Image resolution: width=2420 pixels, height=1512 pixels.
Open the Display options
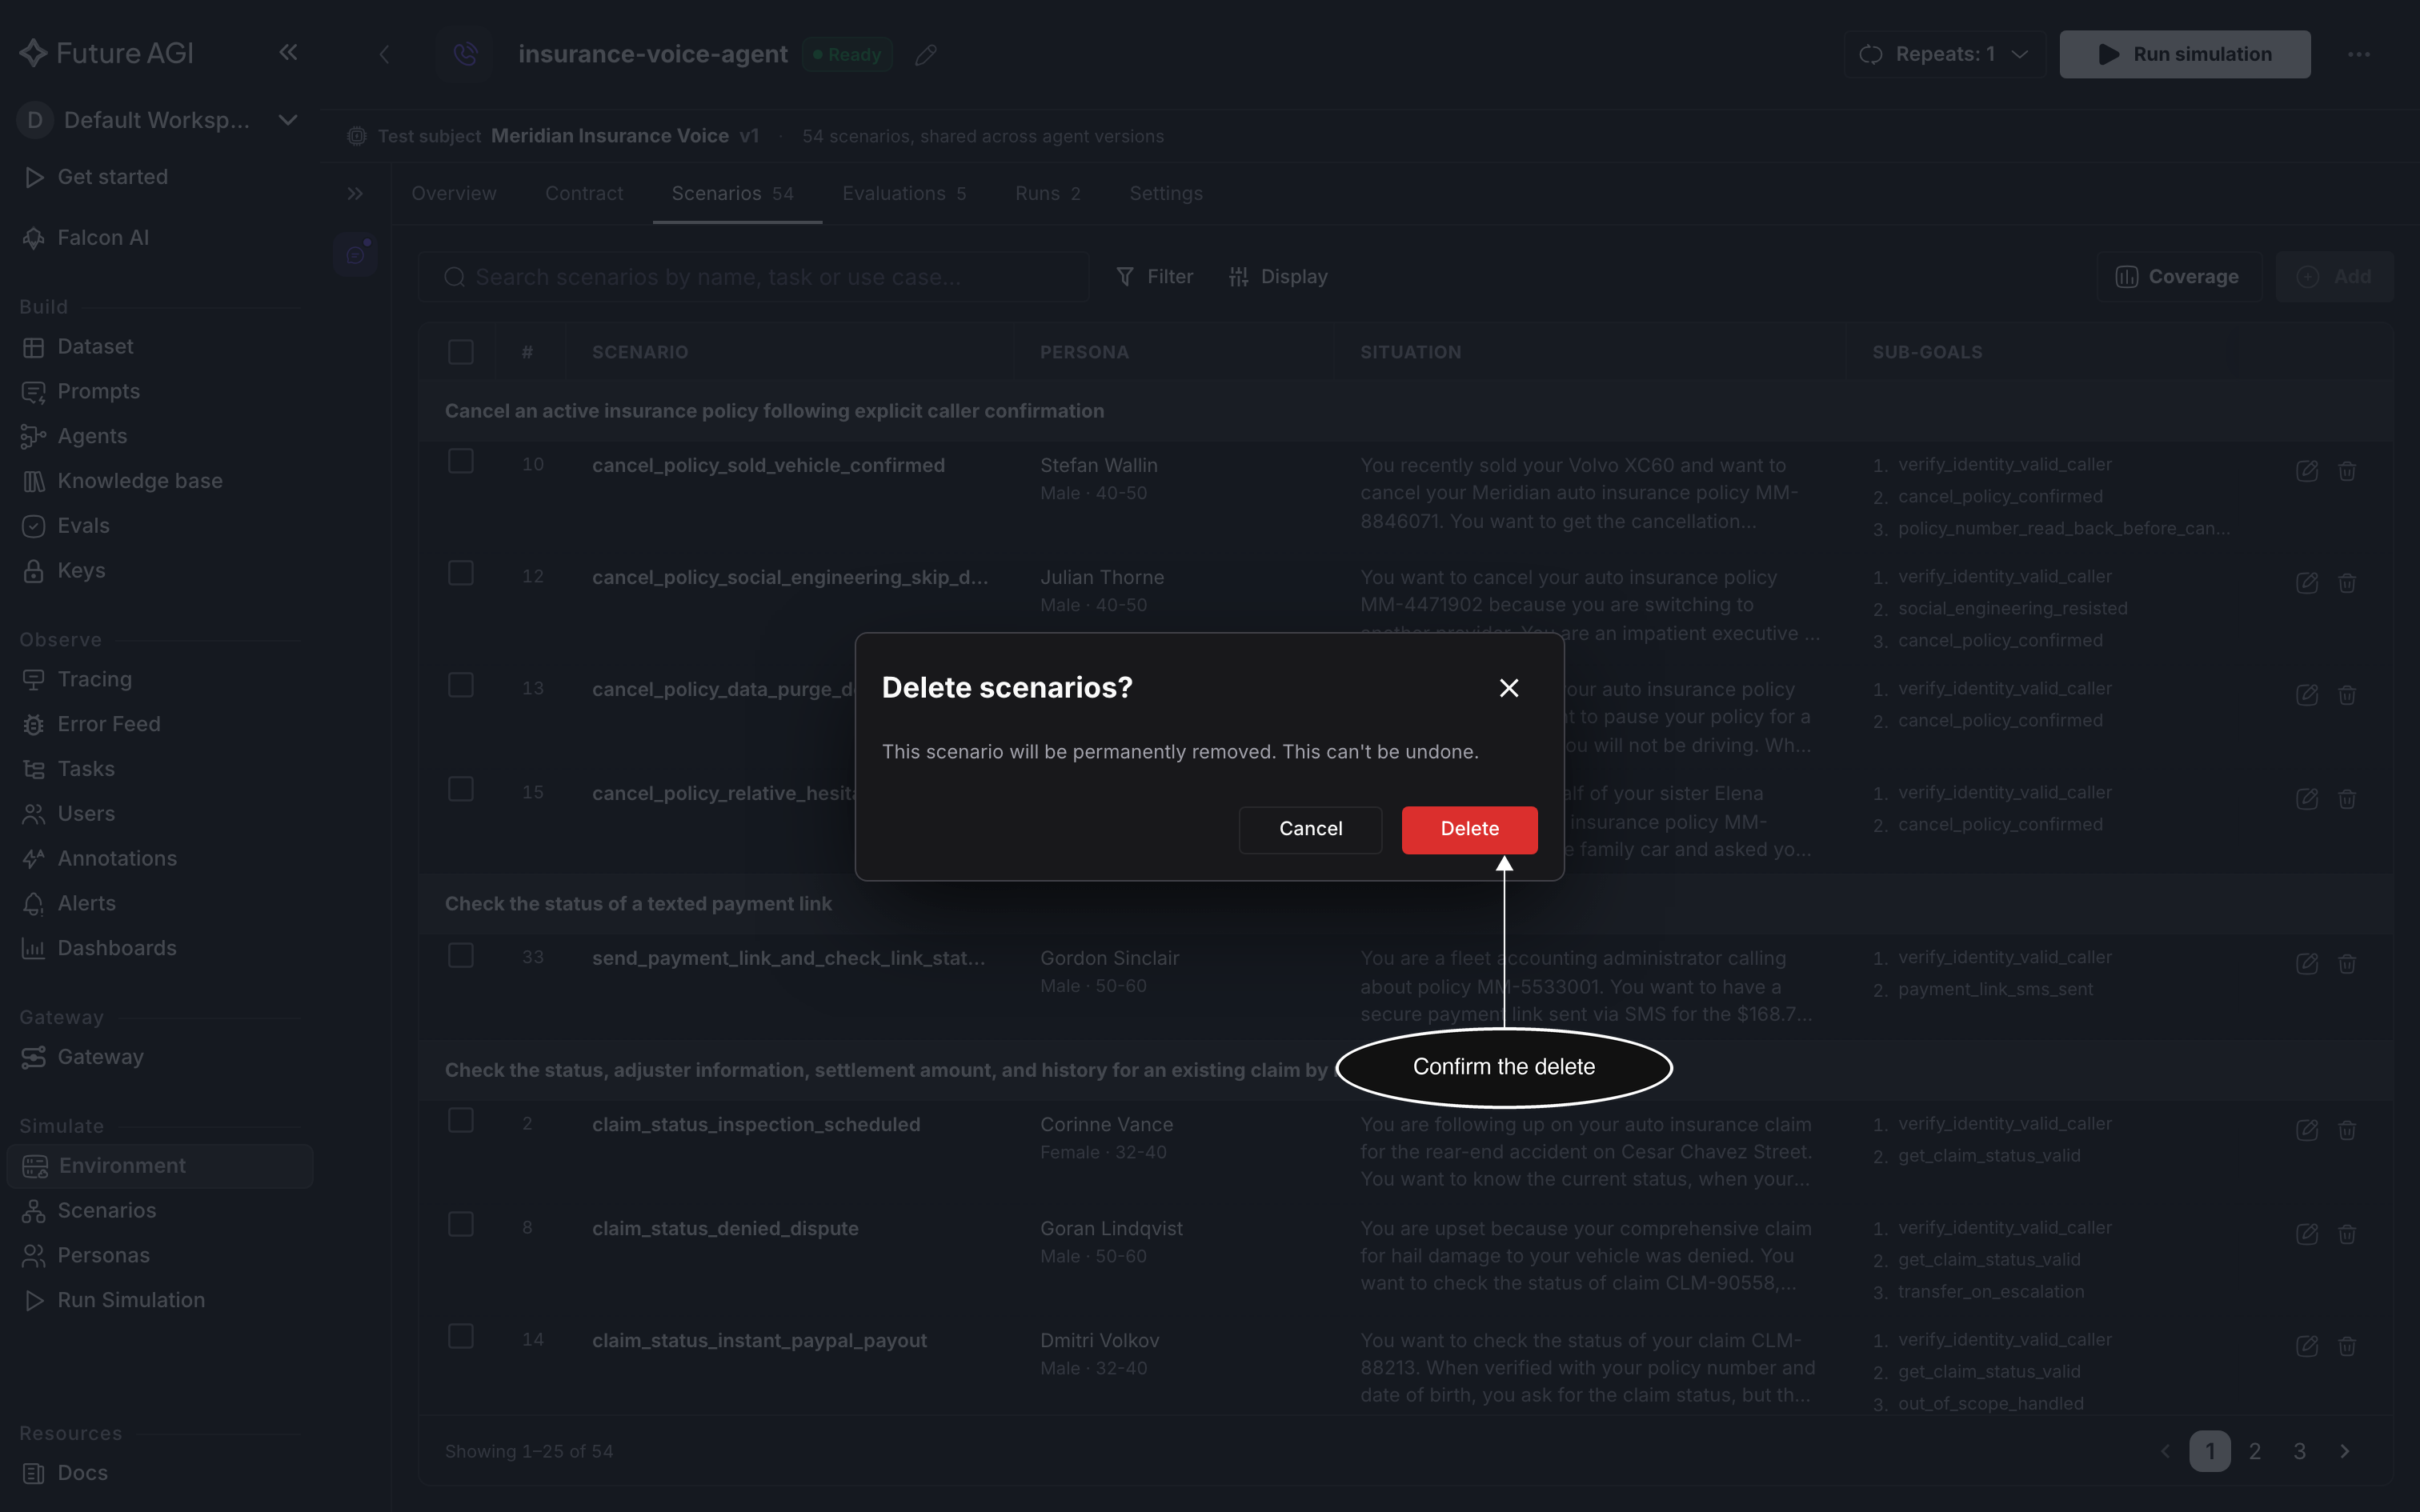pyautogui.click(x=1278, y=277)
